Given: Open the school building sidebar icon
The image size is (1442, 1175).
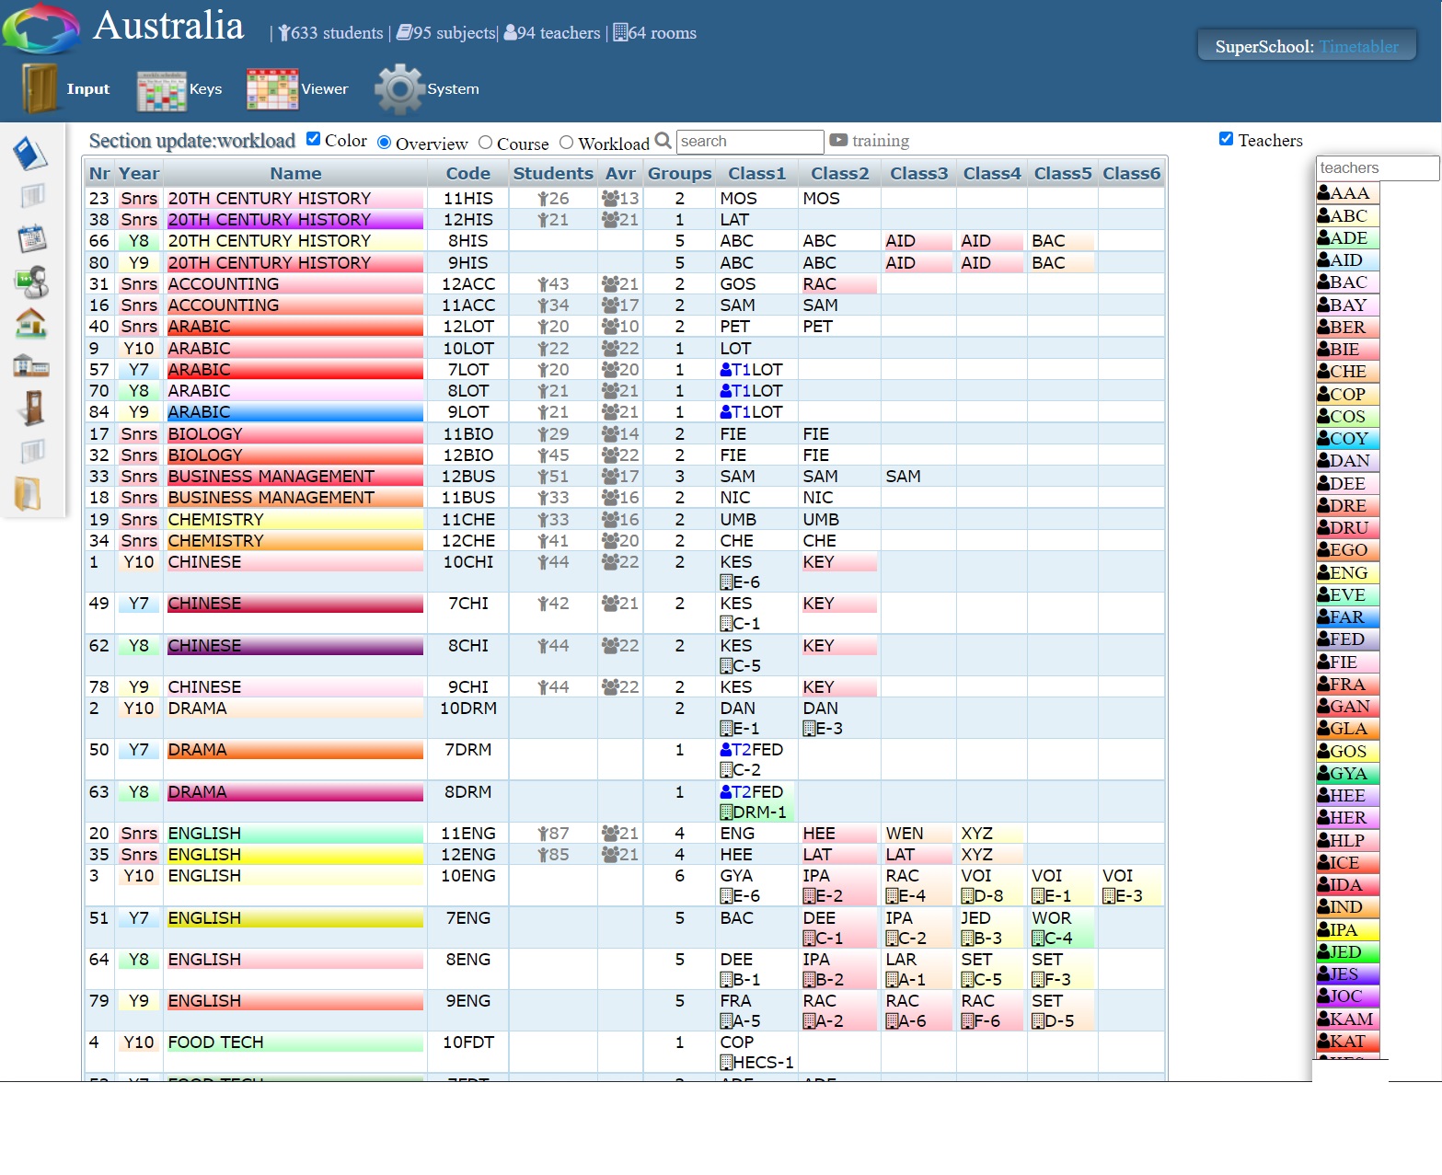Looking at the screenshot, I should [x=31, y=366].
